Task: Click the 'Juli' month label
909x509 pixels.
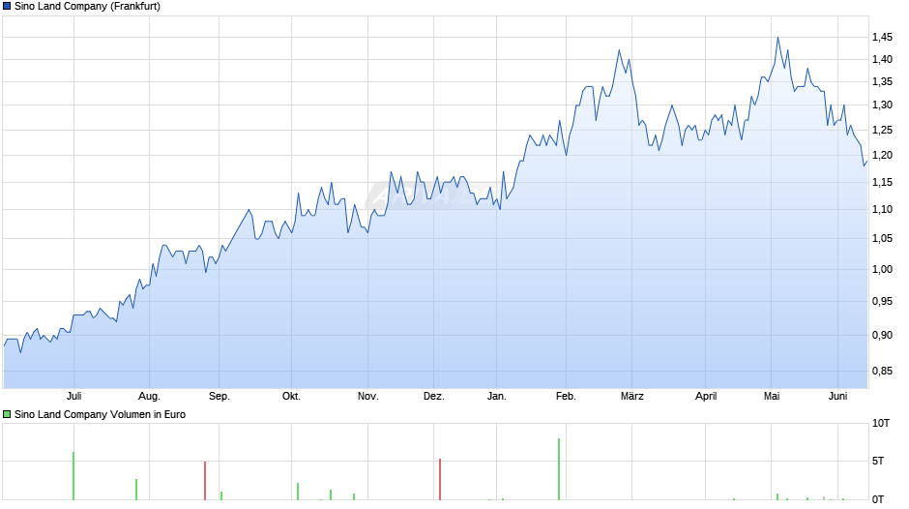Action: 73,396
